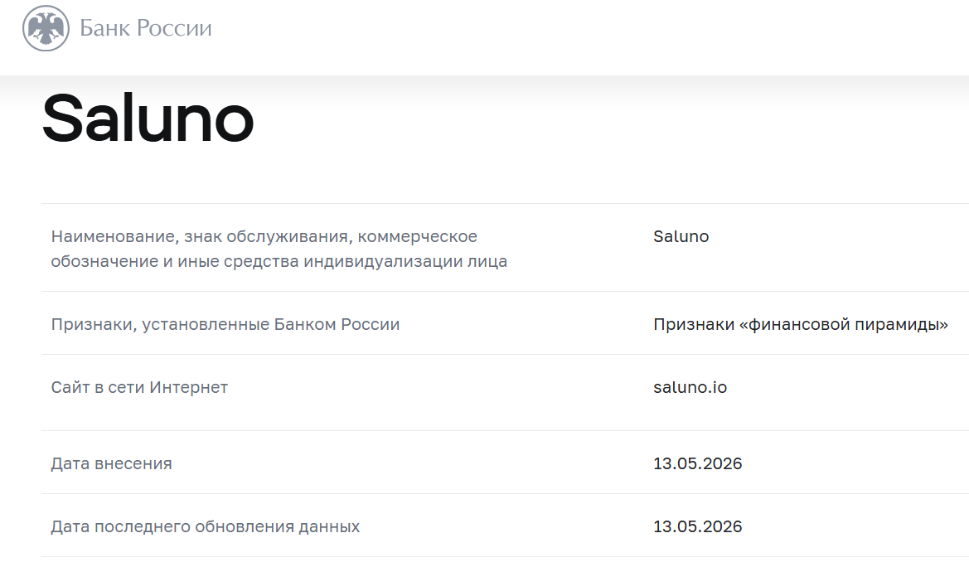
Task: Click the saluno.io website value
Action: click(x=690, y=387)
